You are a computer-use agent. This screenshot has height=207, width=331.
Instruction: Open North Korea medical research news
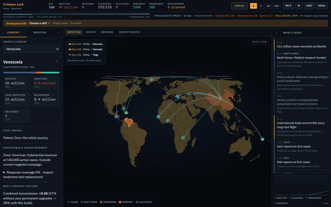click(x=302, y=60)
